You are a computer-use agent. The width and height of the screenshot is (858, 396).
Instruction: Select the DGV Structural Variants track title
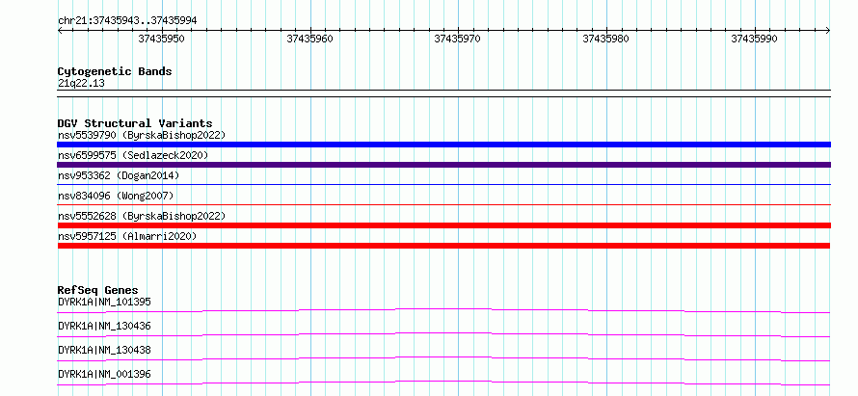coord(135,123)
